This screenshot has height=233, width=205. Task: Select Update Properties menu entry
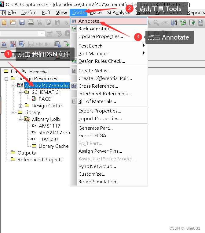click(109, 36)
